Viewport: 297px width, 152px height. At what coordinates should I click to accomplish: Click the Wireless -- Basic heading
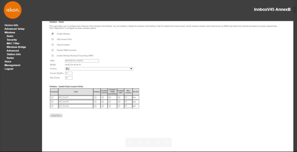[x=57, y=22]
